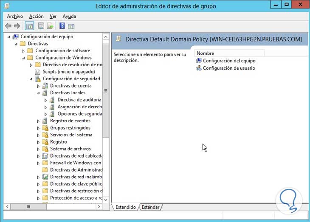The width and height of the screenshot is (310, 222).
Task: Select Directivas de clave pública tree item
Action: pos(76,184)
